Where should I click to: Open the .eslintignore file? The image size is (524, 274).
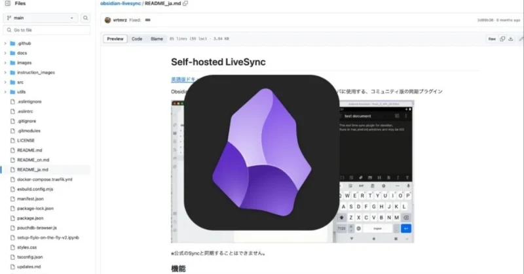(x=29, y=101)
